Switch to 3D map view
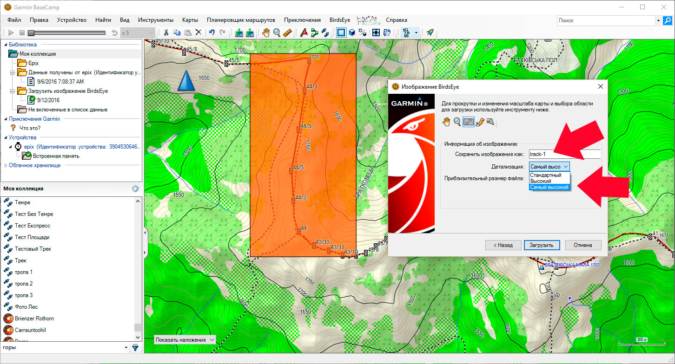The image size is (675, 364). [x=352, y=32]
